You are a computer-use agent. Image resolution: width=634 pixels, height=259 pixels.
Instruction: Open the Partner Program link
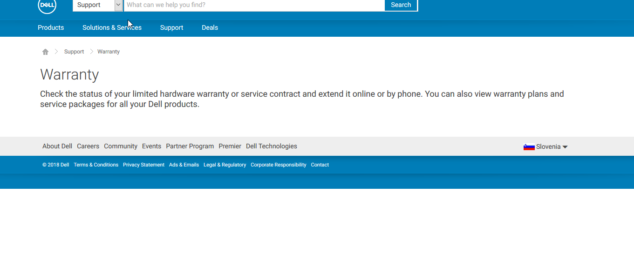coord(190,146)
